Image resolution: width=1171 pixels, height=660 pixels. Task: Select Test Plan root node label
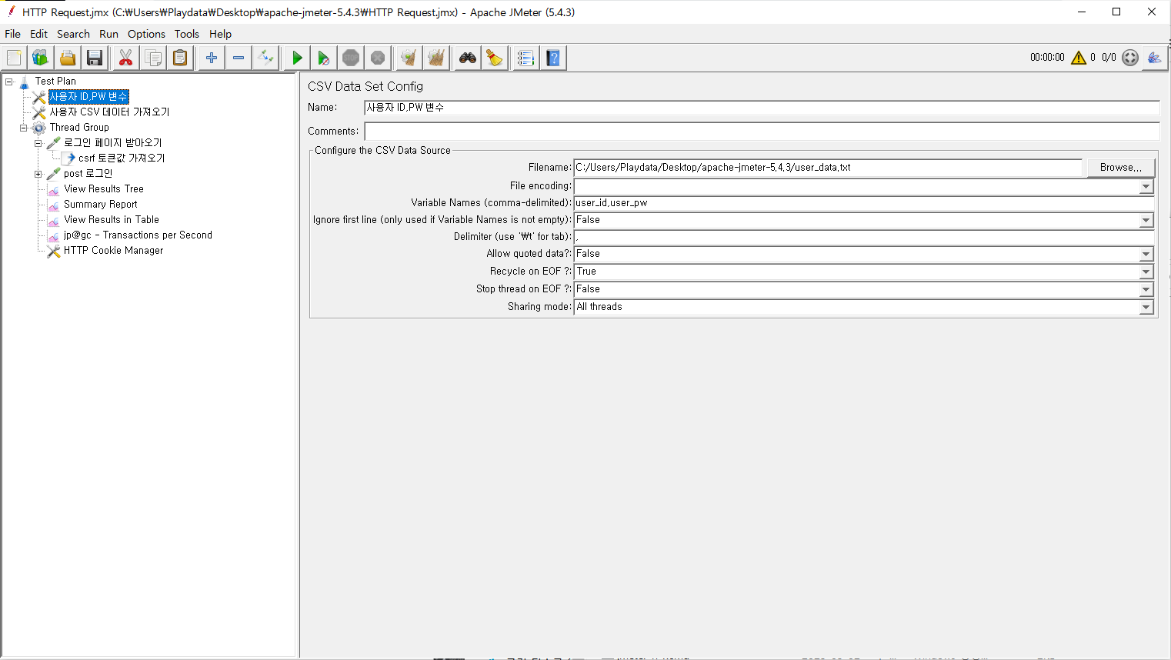point(55,82)
